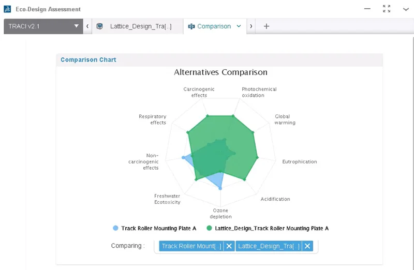Remove Lattice_Design_Tra chip with X
The width and height of the screenshot is (414, 270).
(307, 246)
